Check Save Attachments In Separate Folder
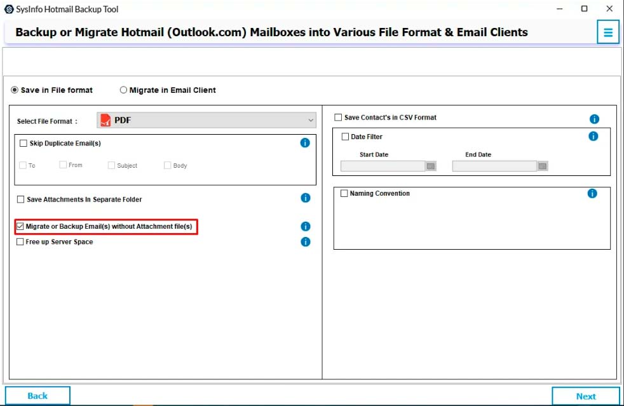Image resolution: width=624 pixels, height=406 pixels. coord(21,200)
